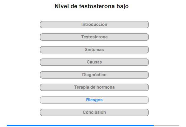Jump to the Conclusión section
The image size is (186, 127).
(x=94, y=112)
